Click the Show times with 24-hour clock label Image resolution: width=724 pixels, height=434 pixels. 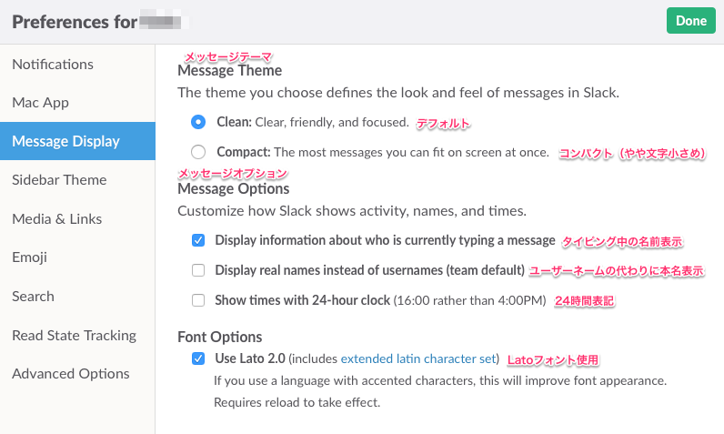[x=302, y=300]
